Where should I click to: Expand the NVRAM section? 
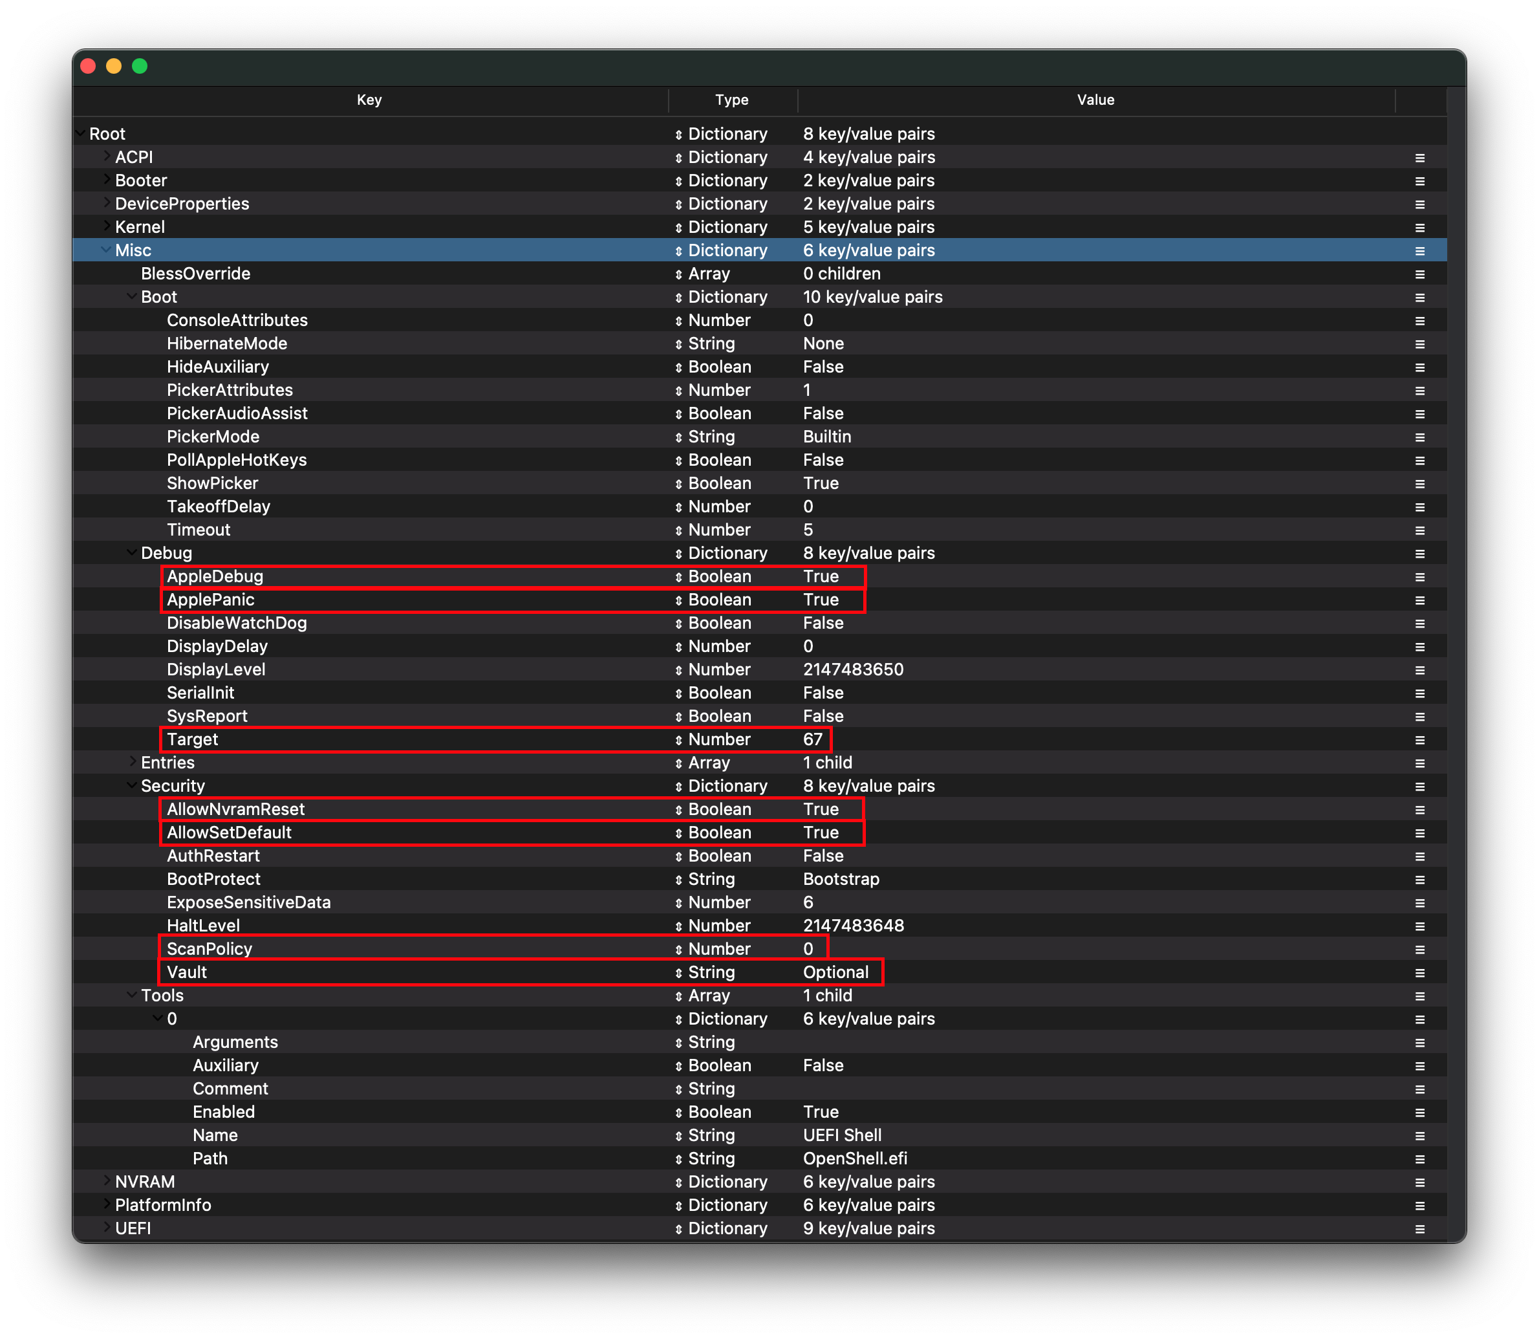tap(107, 1181)
